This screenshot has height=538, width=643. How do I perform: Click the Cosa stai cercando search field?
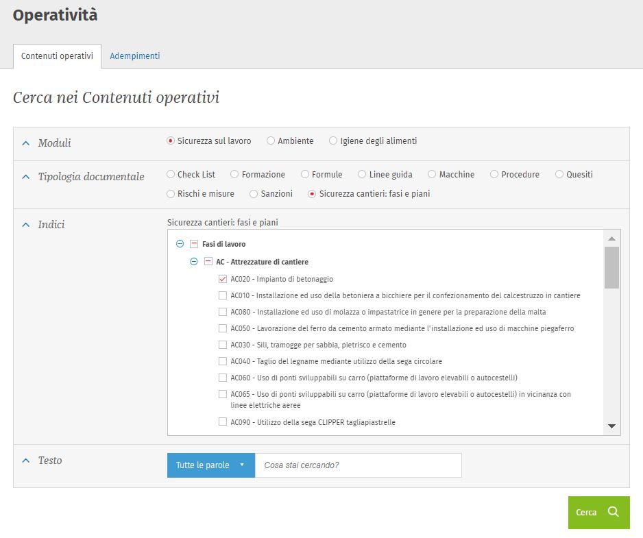[x=358, y=465]
